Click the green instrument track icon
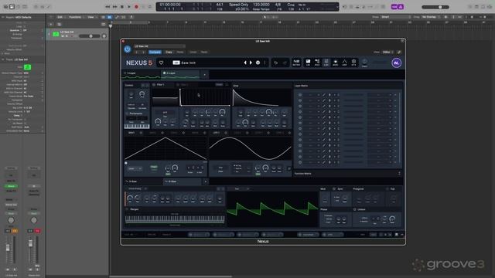Screen dimensions: 495x278 (x=56, y=34)
